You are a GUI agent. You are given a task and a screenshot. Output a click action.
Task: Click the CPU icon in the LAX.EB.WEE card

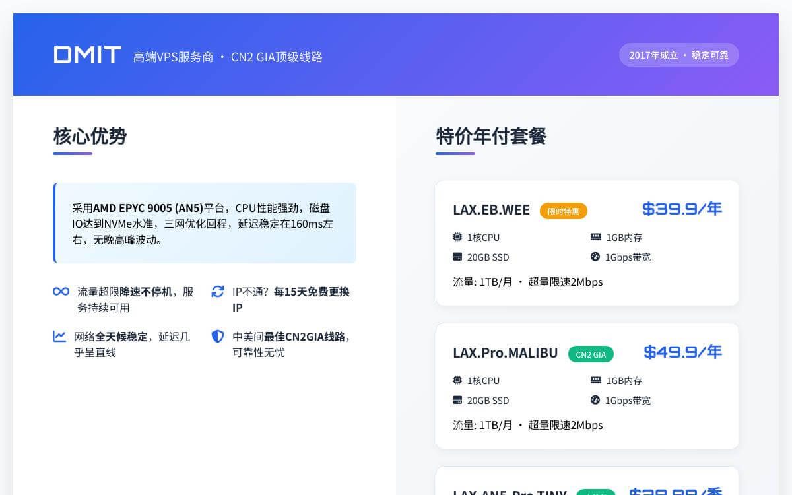click(457, 237)
